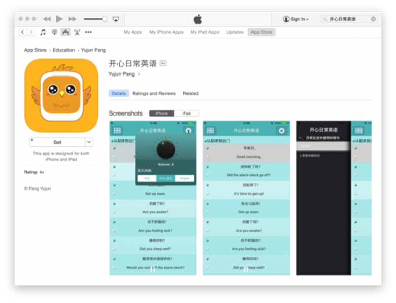Image resolution: width=396 pixels, height=303 pixels.
Task: Click the © Pang Yujun copyright text
Action: [x=38, y=188]
